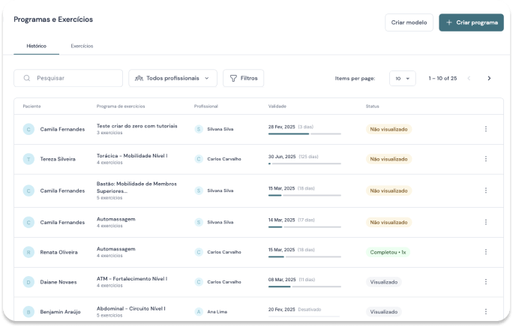Click validity progress bar for 28 Fev, 2025
This screenshot has width=513, height=327.
click(304, 133)
